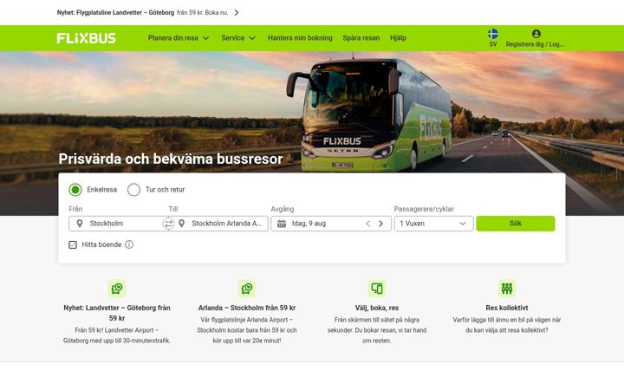This screenshot has height=390, width=624.
Task: Click the Välj, boka, res device icon
Action: pos(377,289)
